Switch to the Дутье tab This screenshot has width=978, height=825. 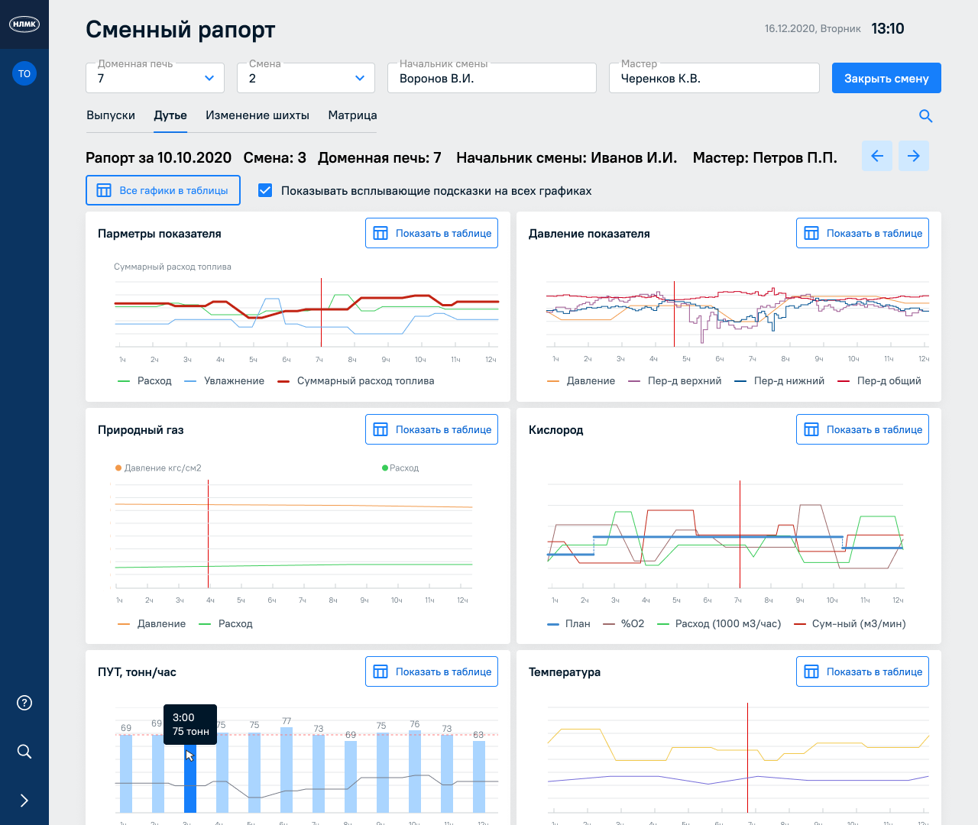click(x=170, y=115)
